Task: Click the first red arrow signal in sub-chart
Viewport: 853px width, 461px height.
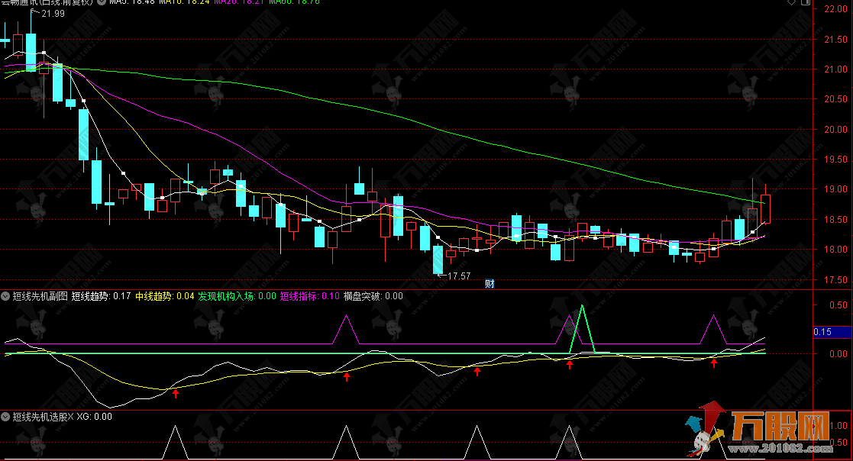Action: [x=176, y=393]
